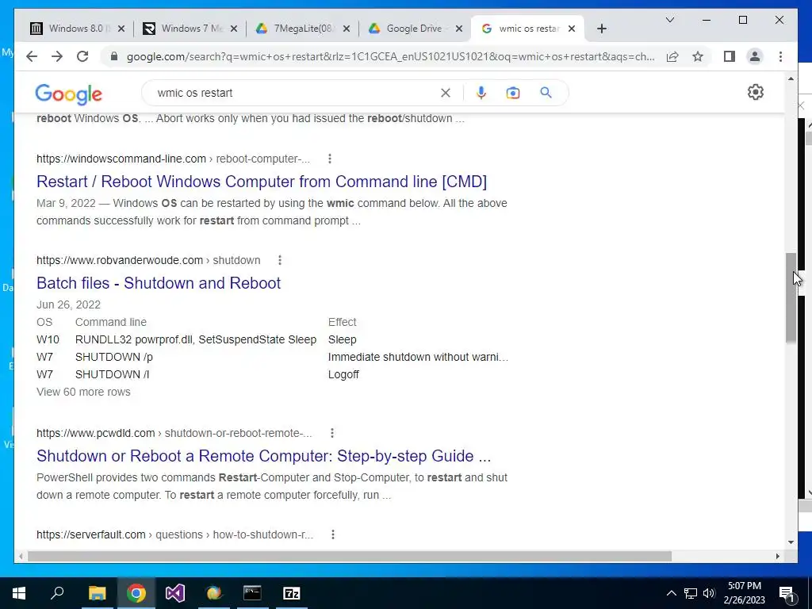The width and height of the screenshot is (812, 609).
Task: Reload the current page
Action: (x=82, y=56)
